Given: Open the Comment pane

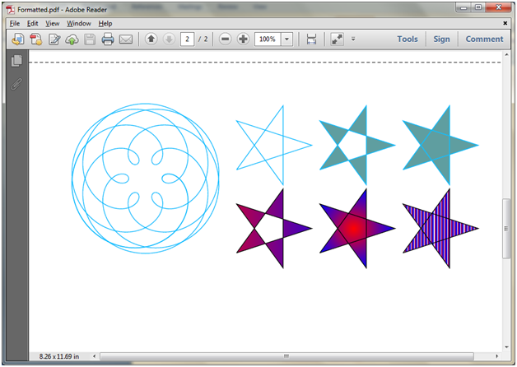Looking at the screenshot, I should click(484, 39).
